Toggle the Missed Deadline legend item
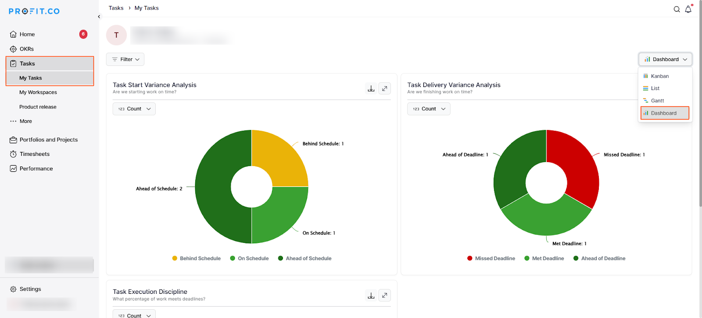The height and width of the screenshot is (318, 702). pyautogui.click(x=491, y=258)
